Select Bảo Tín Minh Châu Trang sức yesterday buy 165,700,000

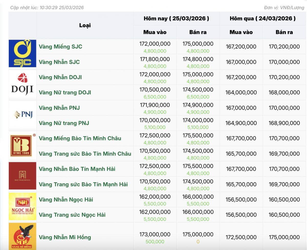[241, 154]
